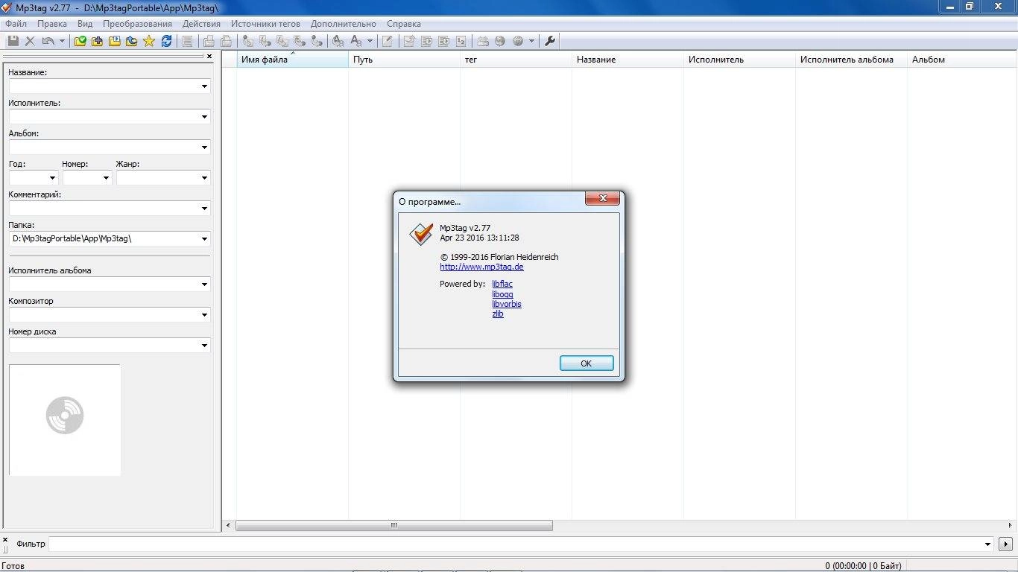The height and width of the screenshot is (572, 1018).
Task: Expand the Исполнитель альбома dropdown
Action: (204, 285)
